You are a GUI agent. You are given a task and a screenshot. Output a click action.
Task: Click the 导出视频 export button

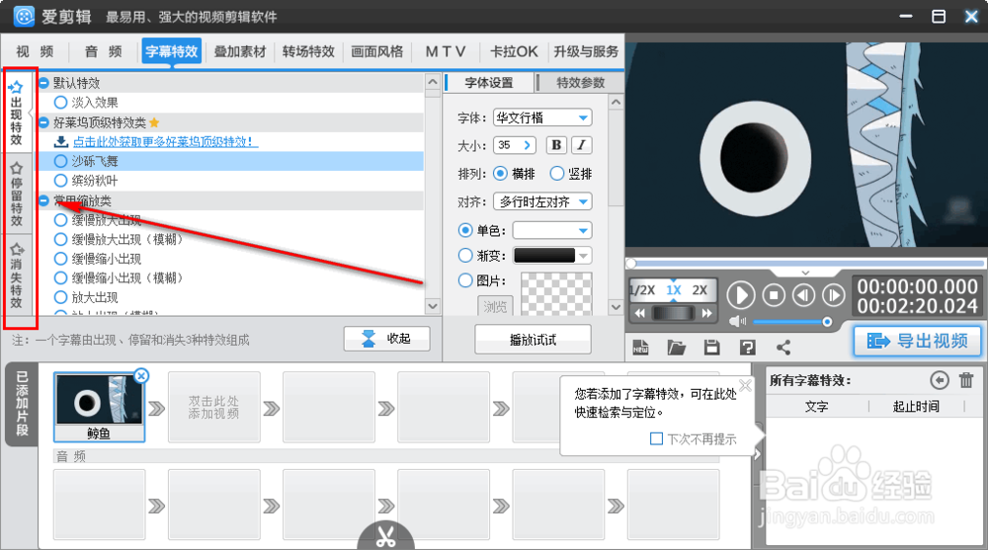pyautogui.click(x=918, y=341)
